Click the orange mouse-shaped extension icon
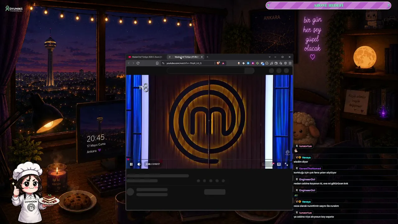This screenshot has width=398, height=224. (239, 63)
